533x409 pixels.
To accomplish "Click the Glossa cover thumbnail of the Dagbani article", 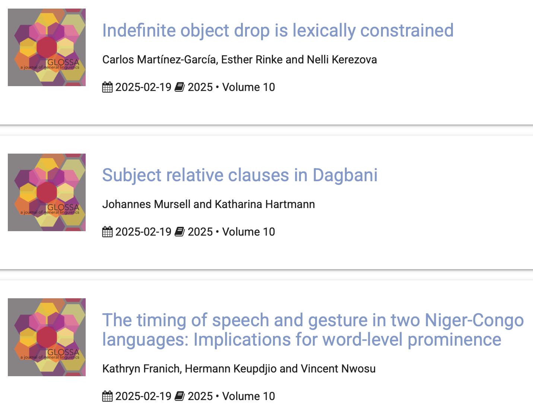I will tap(47, 192).
